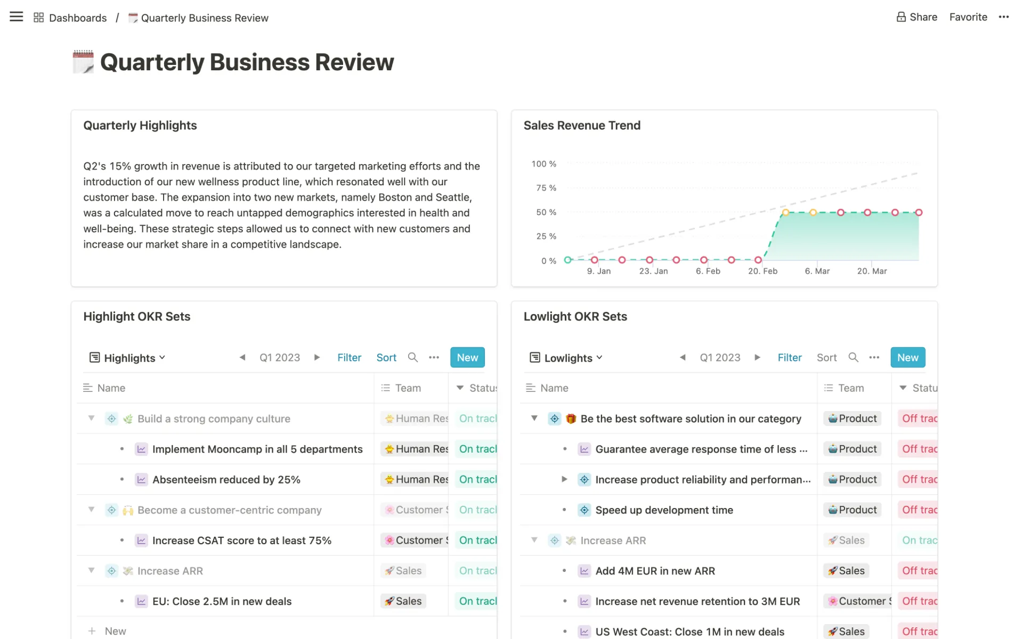1023x639 pixels.
Task: Click New button in Lowlight OKR Sets
Action: click(907, 358)
